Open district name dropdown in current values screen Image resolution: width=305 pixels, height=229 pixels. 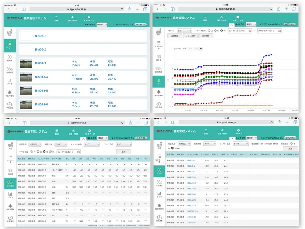[184, 144]
